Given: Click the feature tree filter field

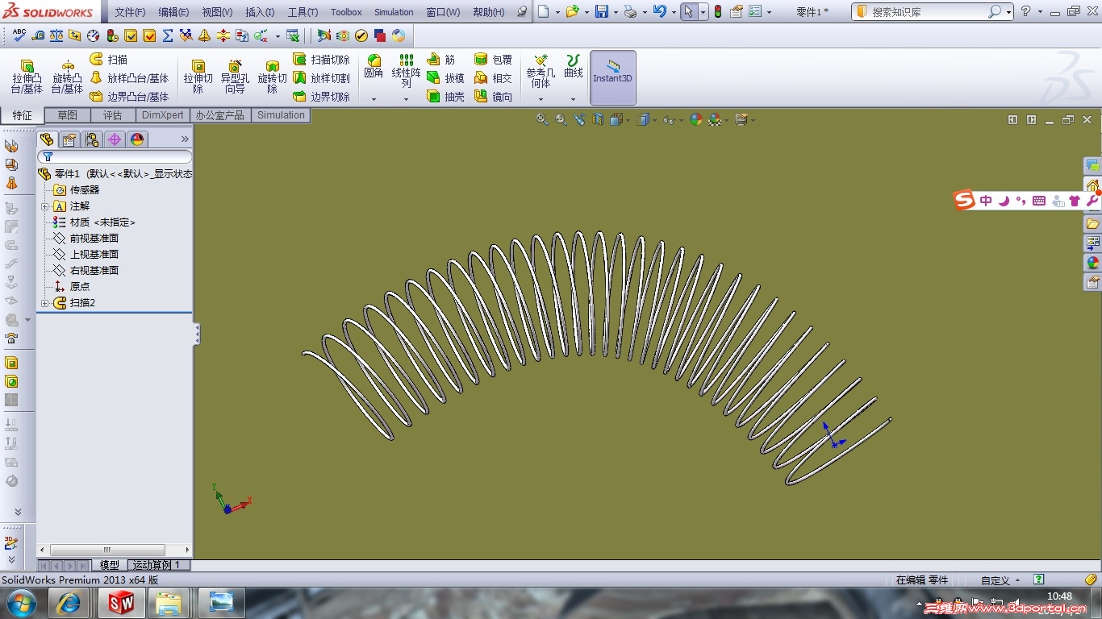Looking at the screenshot, I should pyautogui.click(x=115, y=156).
